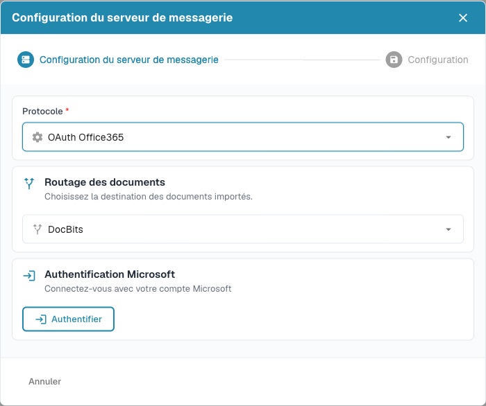Click the Authentification Microsoft heading
This screenshot has height=406, width=486.
pos(110,274)
